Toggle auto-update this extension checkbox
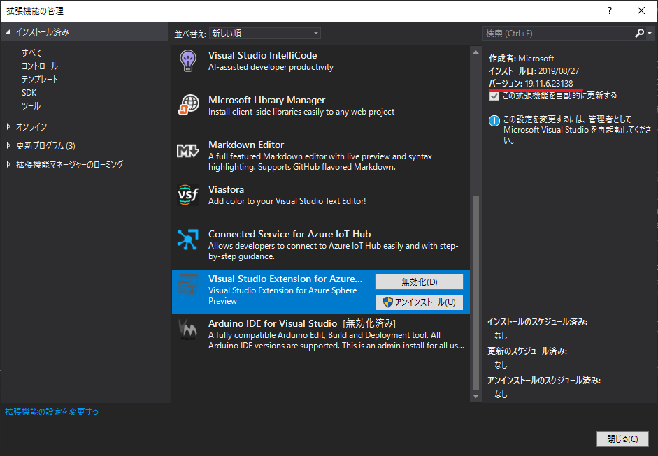This screenshot has height=456, width=658. point(494,96)
